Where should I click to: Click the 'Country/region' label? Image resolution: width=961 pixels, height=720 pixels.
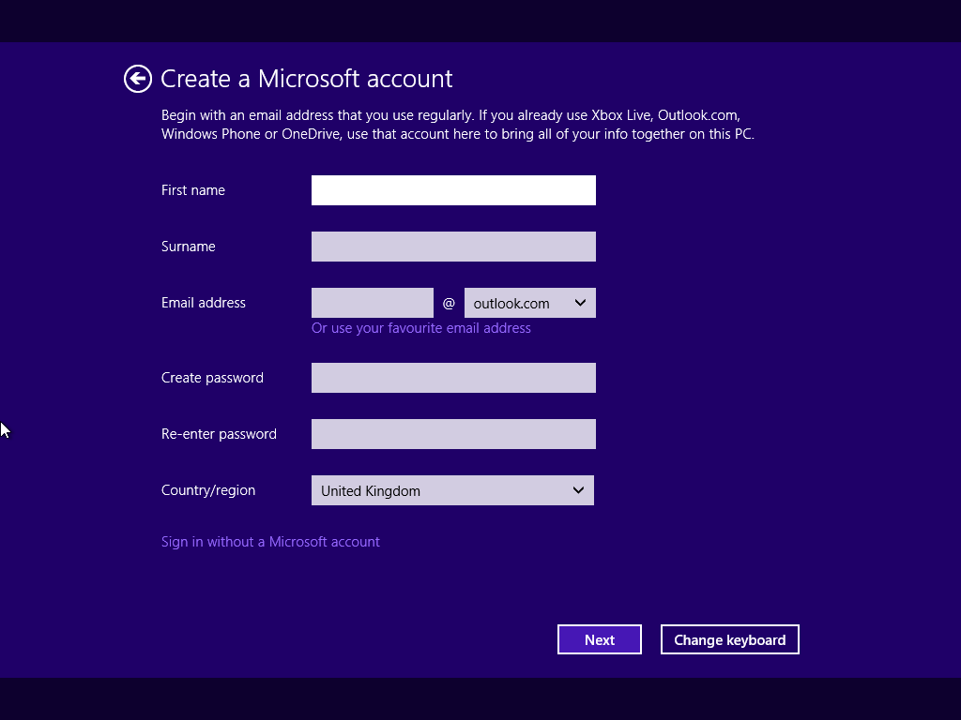[208, 490]
